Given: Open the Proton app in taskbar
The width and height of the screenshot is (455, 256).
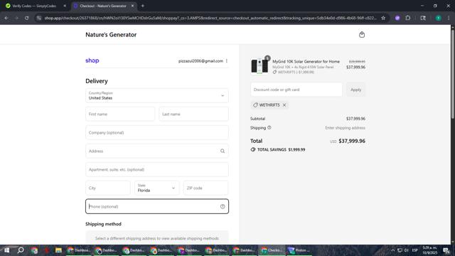Looking at the screenshot, I should click(x=299, y=250).
